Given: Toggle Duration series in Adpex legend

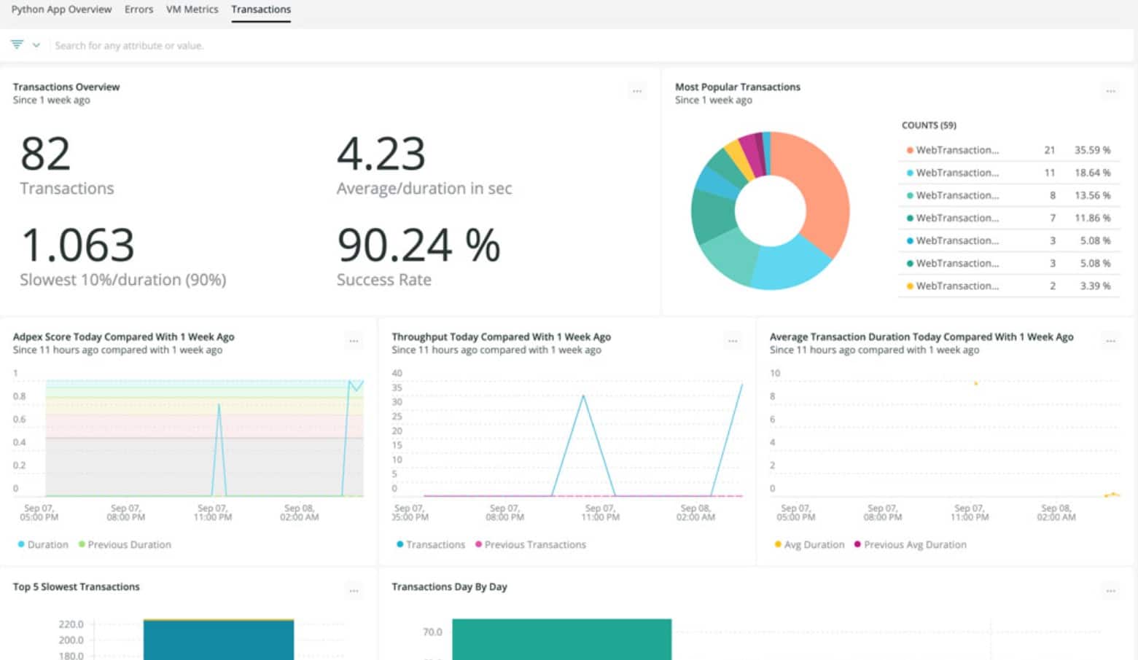Looking at the screenshot, I should click(x=43, y=544).
